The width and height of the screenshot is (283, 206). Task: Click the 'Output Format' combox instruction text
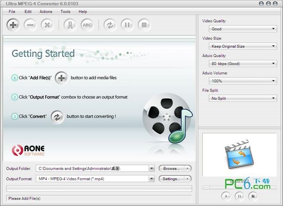point(73,97)
